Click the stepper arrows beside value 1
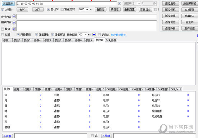This screenshot has height=138, width=198. (155, 3)
